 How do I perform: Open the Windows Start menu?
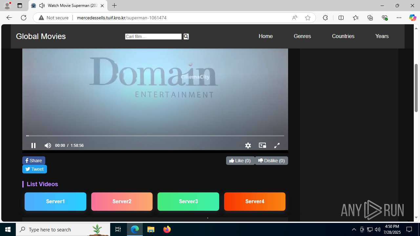point(8,229)
